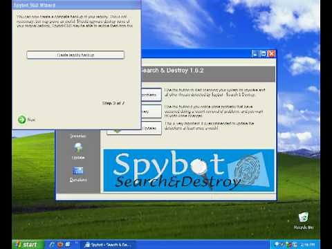The height and width of the screenshot is (249, 332).
Task: Click the Check for problems button in Spybot
Action: tap(151, 95)
